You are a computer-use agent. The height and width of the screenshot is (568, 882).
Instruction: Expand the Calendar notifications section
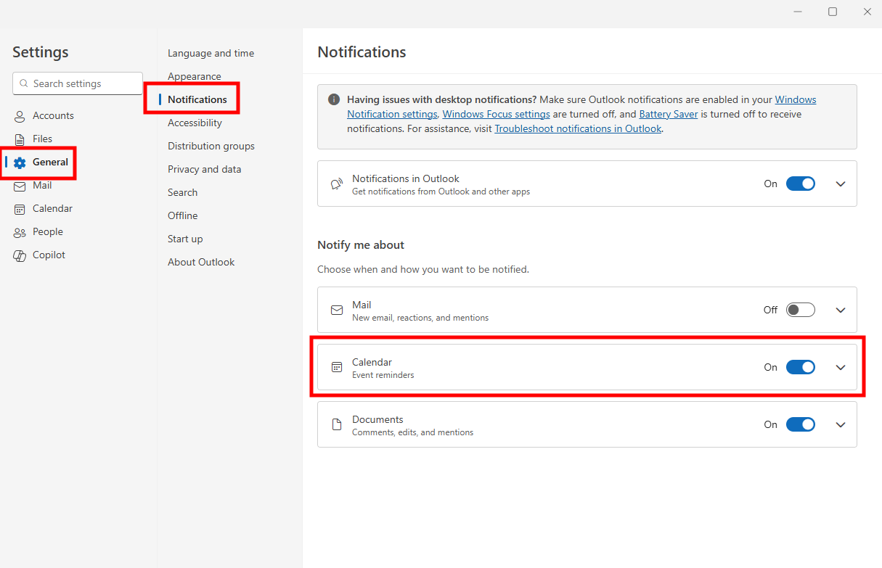[841, 367]
